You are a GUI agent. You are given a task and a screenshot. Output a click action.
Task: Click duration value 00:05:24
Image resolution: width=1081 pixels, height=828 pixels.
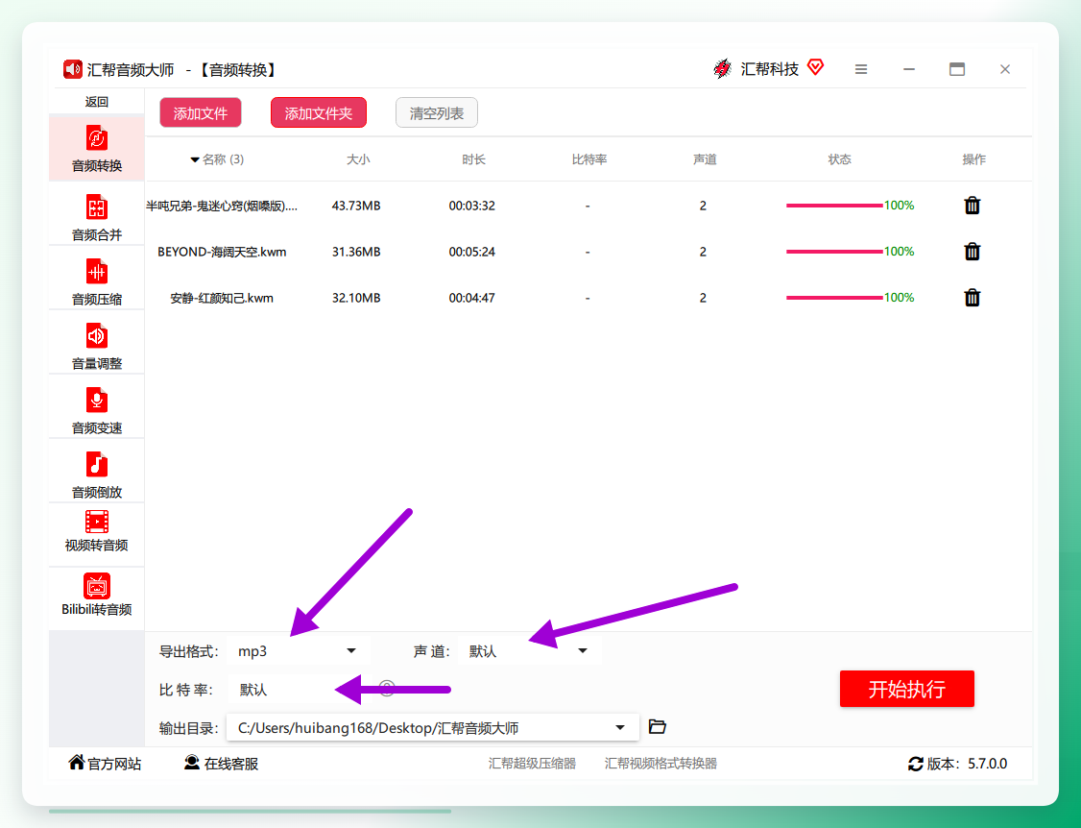tap(472, 252)
